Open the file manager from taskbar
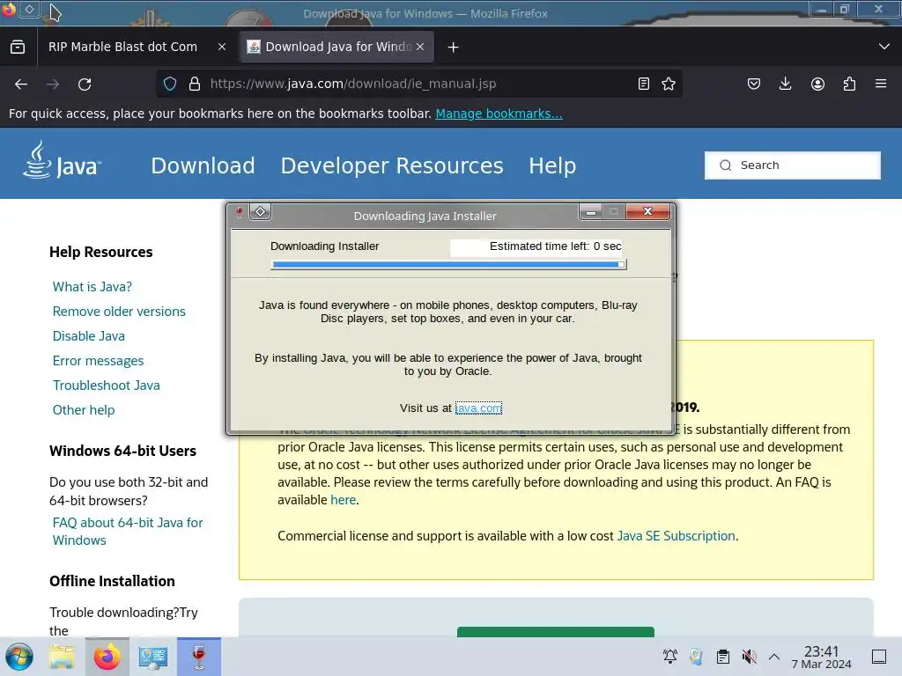 (63, 657)
